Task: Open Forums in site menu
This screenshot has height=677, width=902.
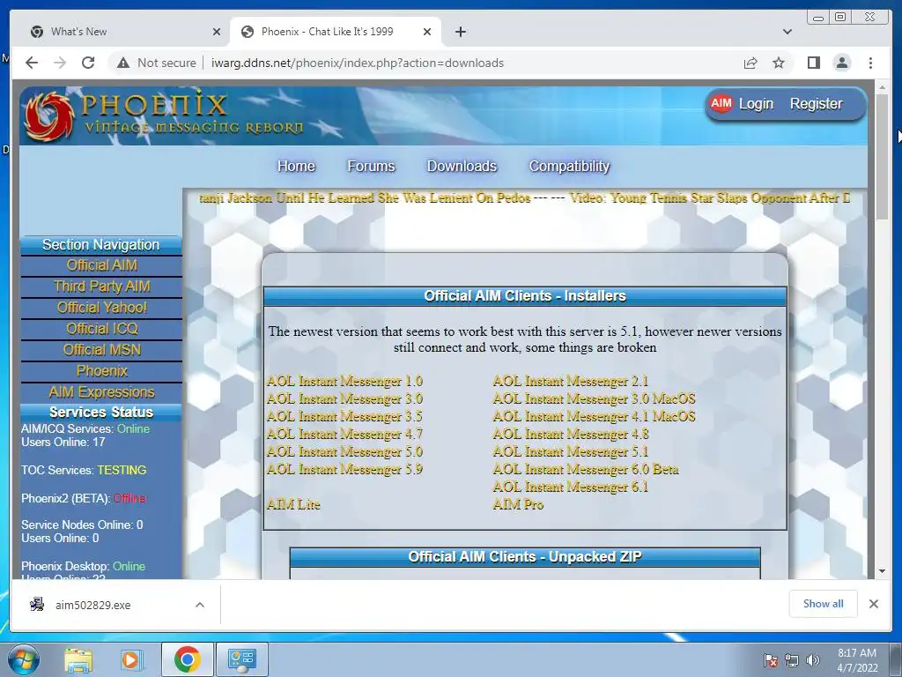Action: tap(371, 167)
